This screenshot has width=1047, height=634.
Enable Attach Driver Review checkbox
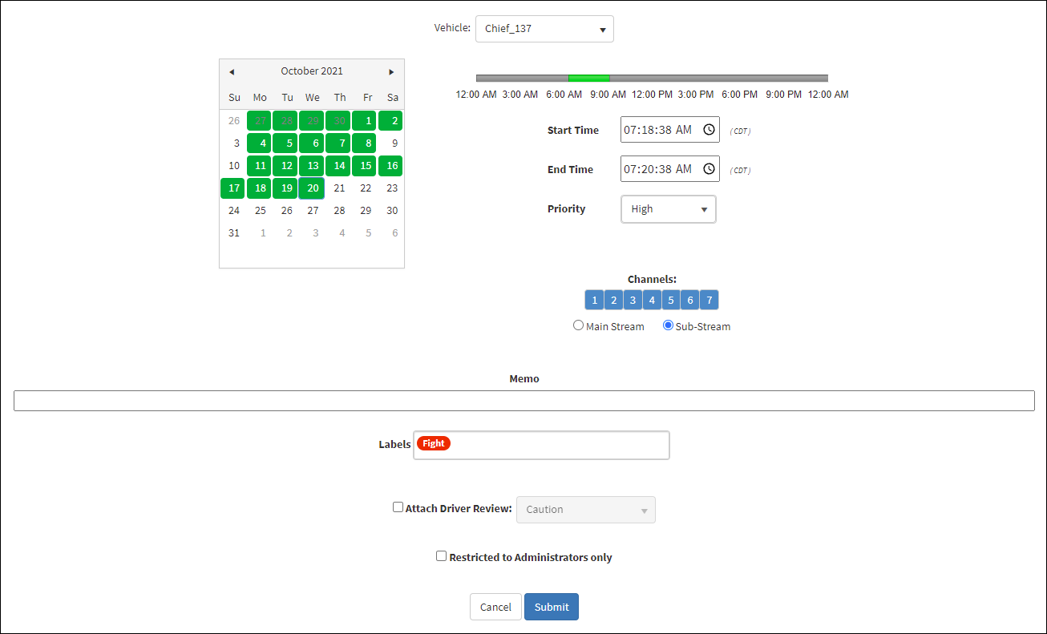[x=398, y=507]
